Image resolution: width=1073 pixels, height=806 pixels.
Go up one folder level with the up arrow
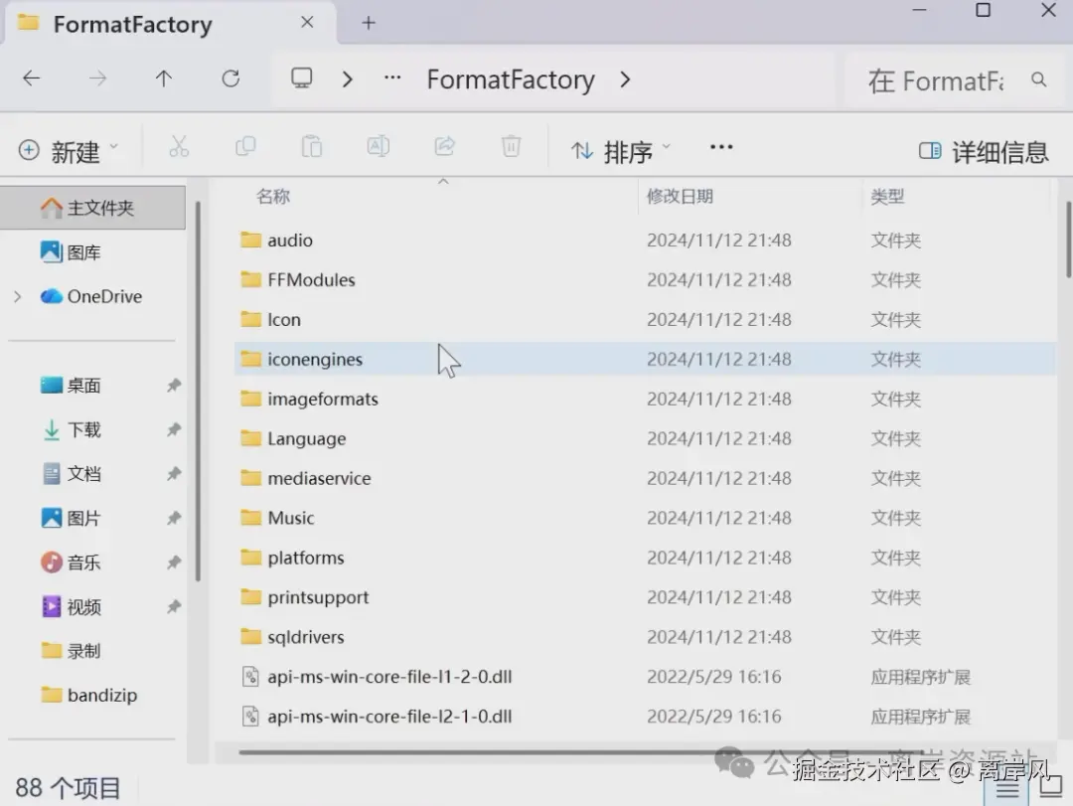point(163,79)
